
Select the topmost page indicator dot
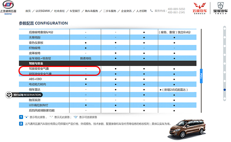(x=224, y=28)
